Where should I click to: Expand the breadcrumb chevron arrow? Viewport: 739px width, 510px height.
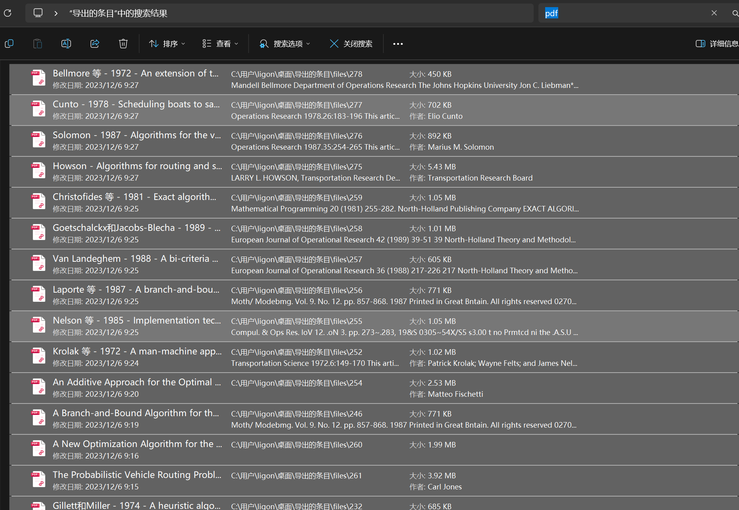pyautogui.click(x=56, y=13)
